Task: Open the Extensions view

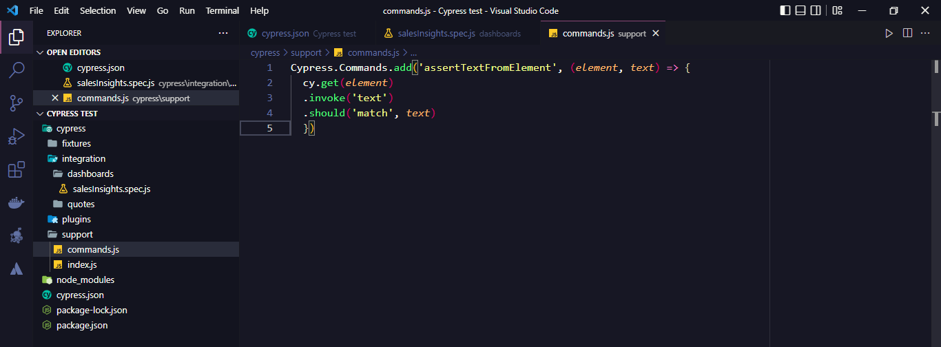Action: point(16,170)
